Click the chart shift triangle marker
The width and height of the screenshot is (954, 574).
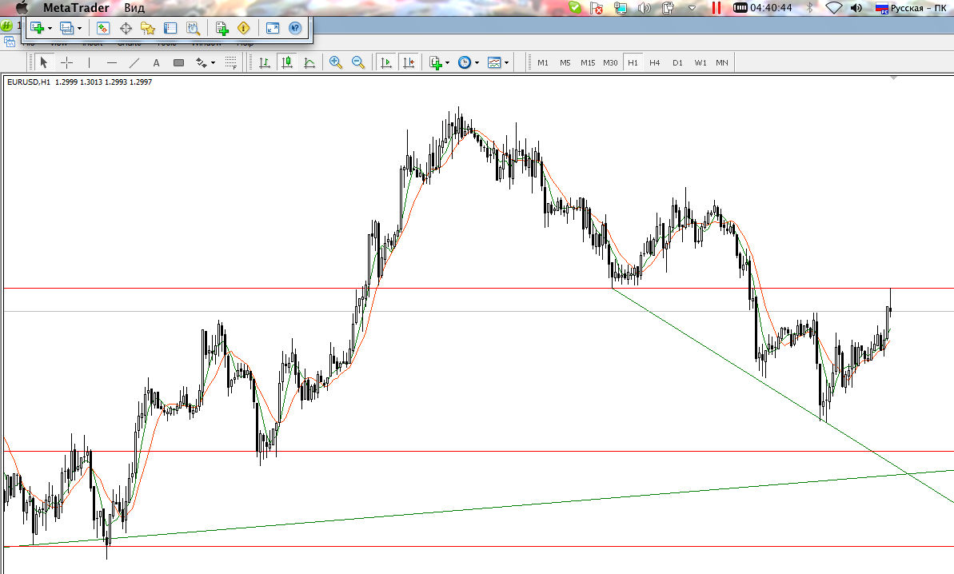tap(893, 78)
